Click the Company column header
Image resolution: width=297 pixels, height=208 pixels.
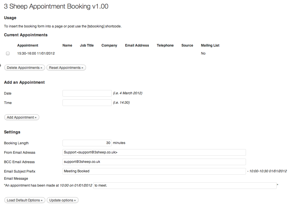[109, 45]
